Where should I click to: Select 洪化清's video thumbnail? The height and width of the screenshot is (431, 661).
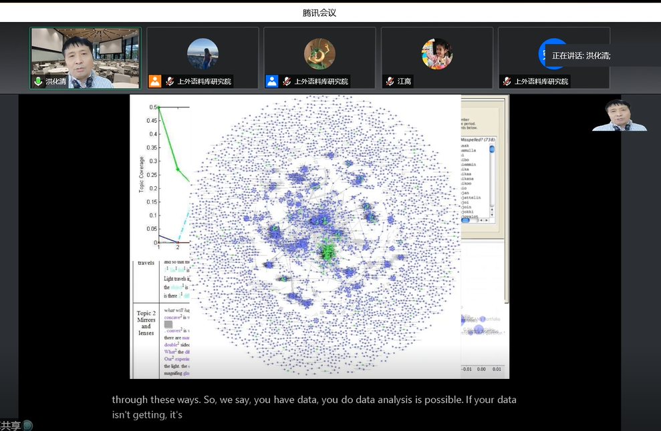click(85, 56)
